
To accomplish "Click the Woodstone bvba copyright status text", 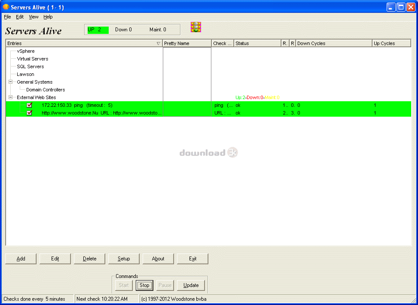I will pos(174,299).
